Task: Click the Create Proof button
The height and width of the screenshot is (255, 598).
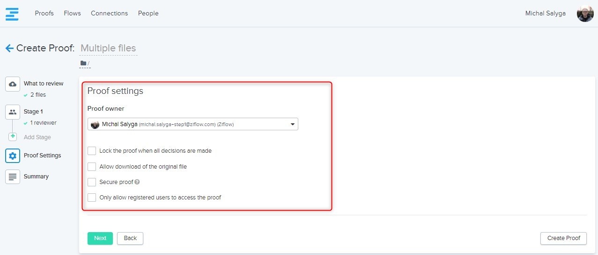Action: tap(563, 238)
